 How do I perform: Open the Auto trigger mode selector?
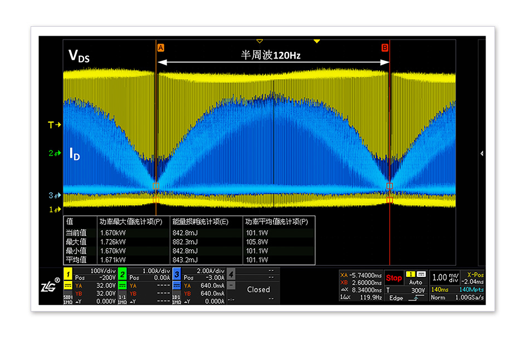click(x=415, y=282)
